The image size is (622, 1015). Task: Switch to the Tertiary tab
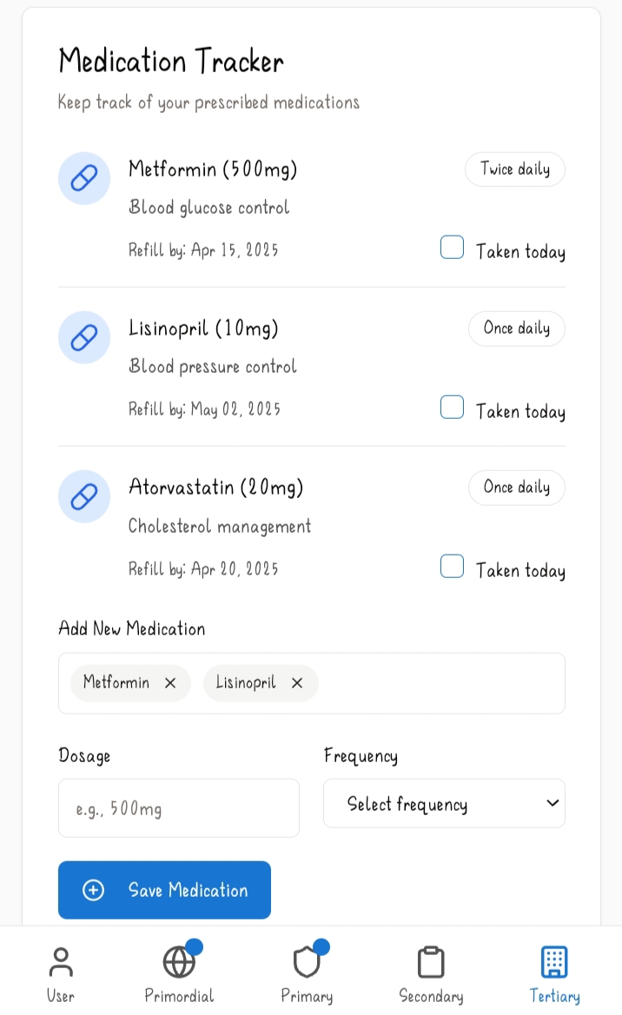(554, 963)
